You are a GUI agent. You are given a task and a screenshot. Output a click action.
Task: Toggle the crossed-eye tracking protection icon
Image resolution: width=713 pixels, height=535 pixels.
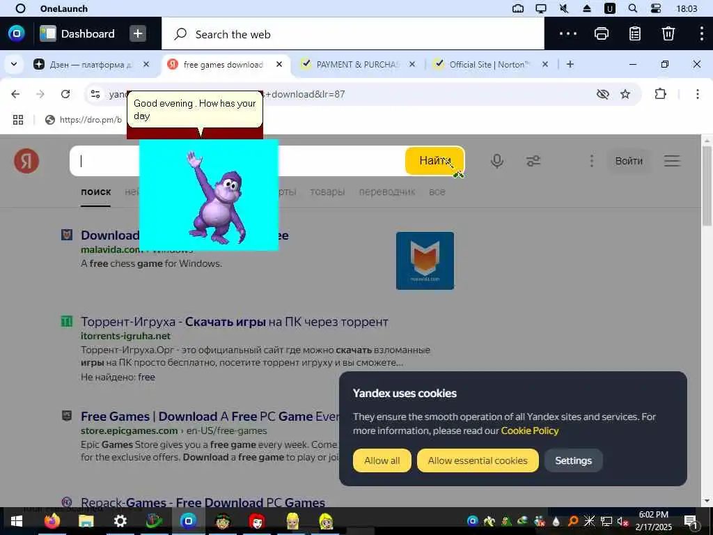tap(602, 94)
